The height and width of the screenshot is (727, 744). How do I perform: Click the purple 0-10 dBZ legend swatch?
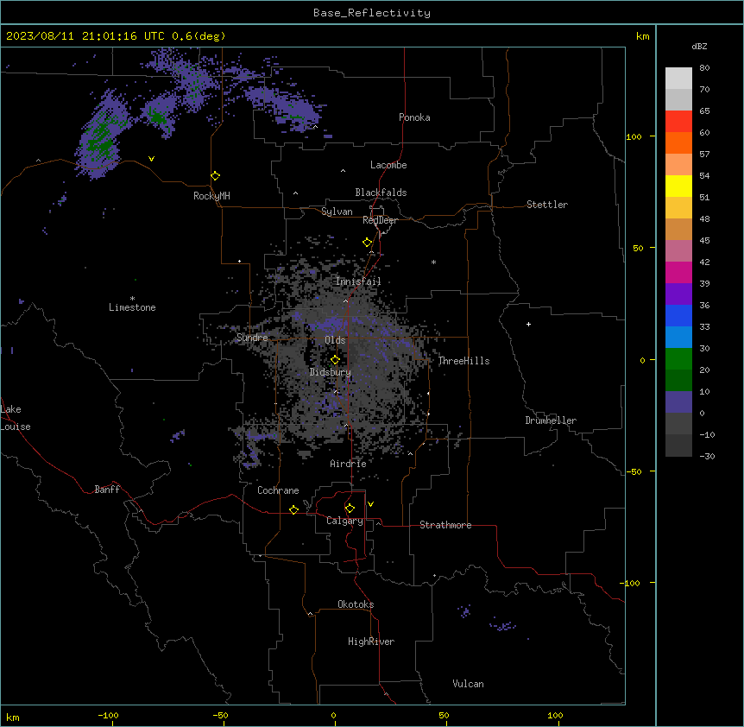[x=678, y=402]
